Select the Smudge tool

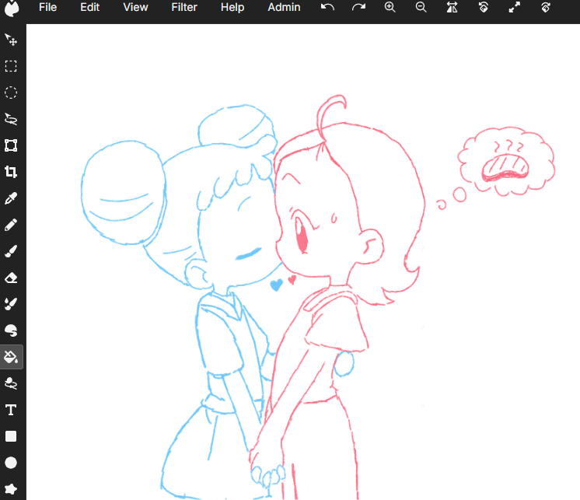pos(11,330)
